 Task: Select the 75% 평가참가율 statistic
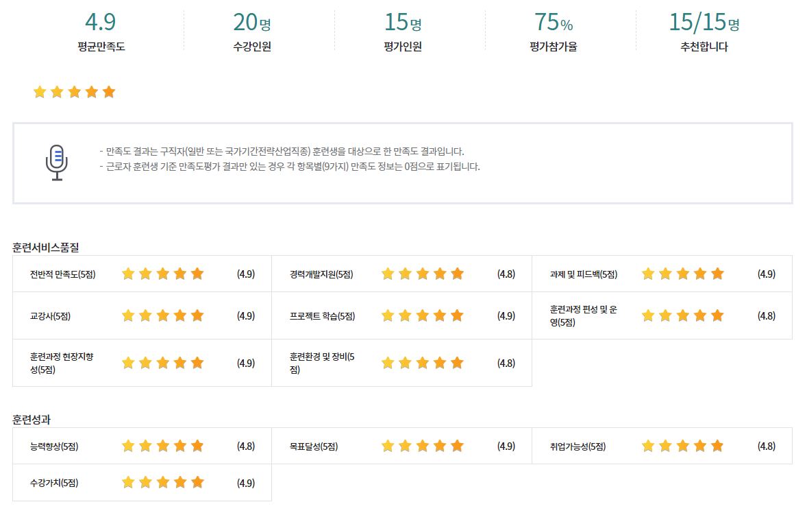pos(554,31)
